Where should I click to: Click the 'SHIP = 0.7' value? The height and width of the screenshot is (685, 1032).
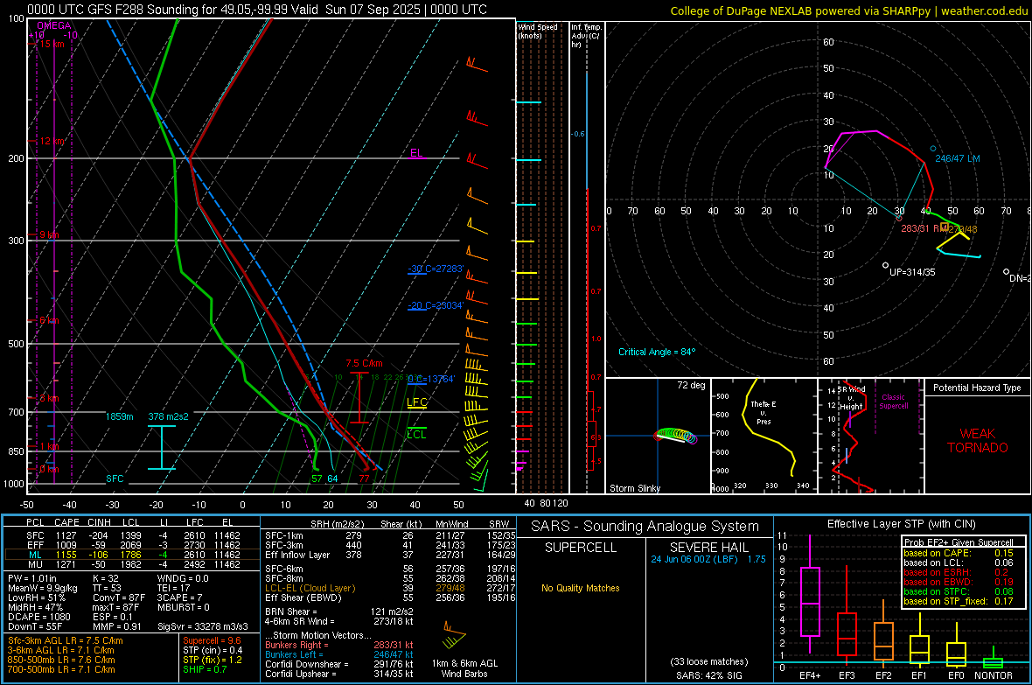205,669
